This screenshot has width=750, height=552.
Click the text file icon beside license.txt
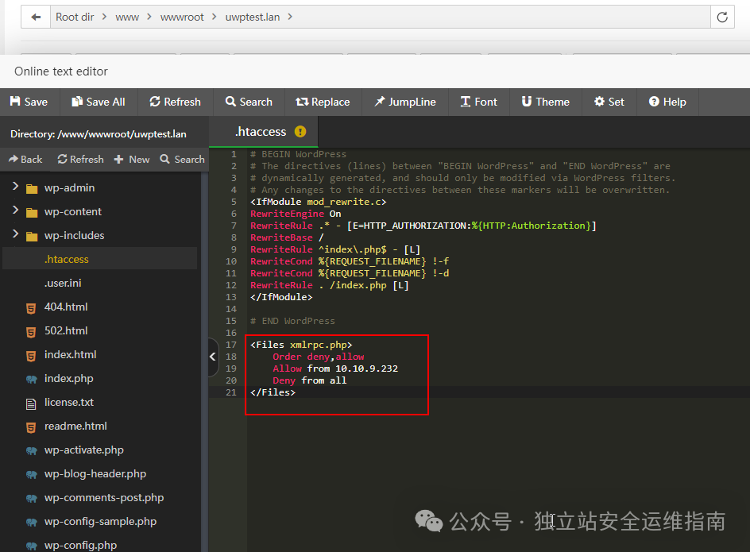31,404
